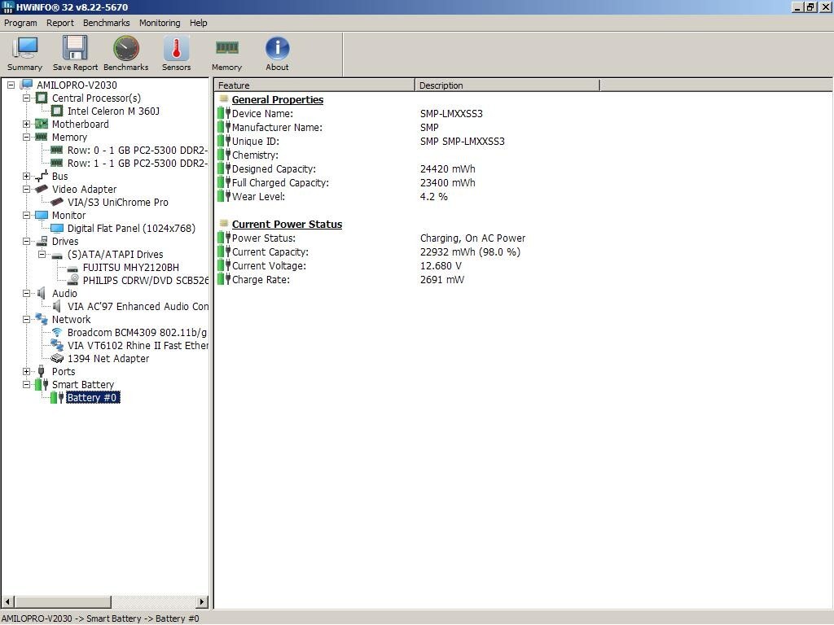Click the Memory tree node icon
The width and height of the screenshot is (834, 625).
coord(42,137)
